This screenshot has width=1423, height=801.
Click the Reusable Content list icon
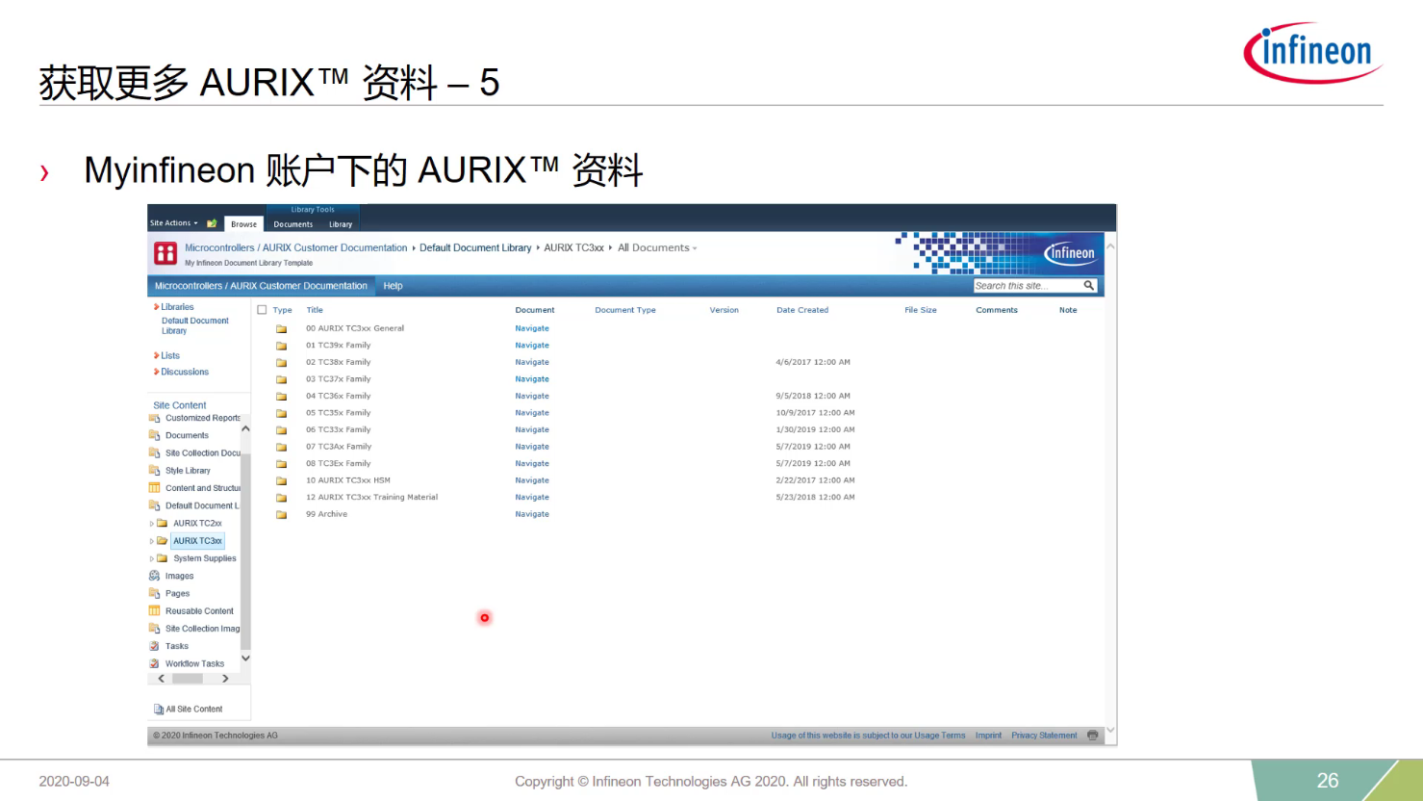154,610
